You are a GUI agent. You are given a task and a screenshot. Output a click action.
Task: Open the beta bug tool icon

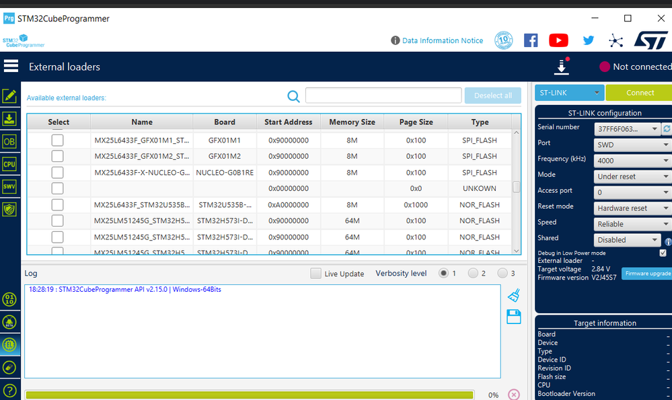(x=9, y=322)
